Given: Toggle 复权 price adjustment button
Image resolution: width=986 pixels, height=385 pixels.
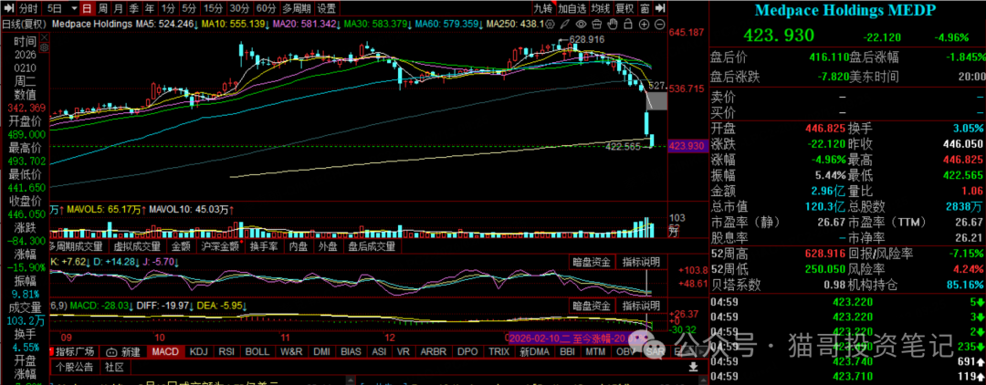Looking at the screenshot, I should (624, 8).
